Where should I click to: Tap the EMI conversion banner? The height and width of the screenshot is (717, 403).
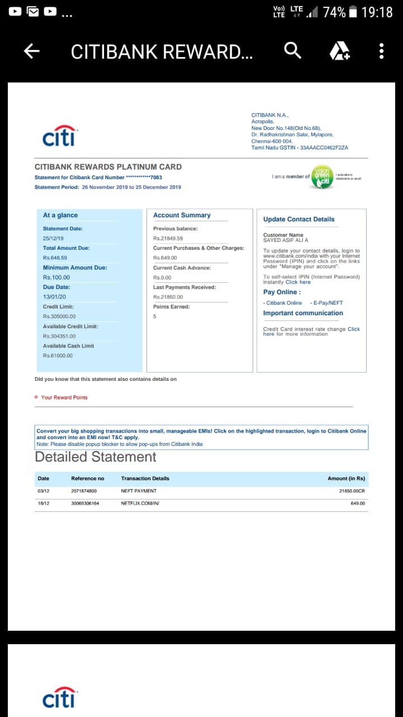click(x=201, y=437)
